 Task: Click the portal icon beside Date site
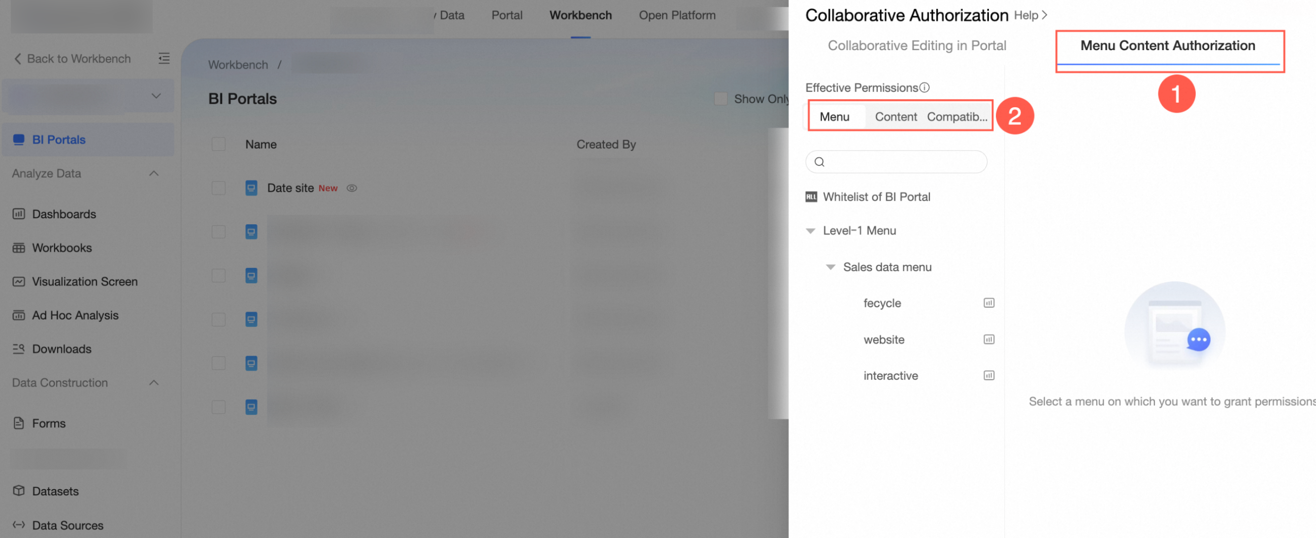[251, 188]
